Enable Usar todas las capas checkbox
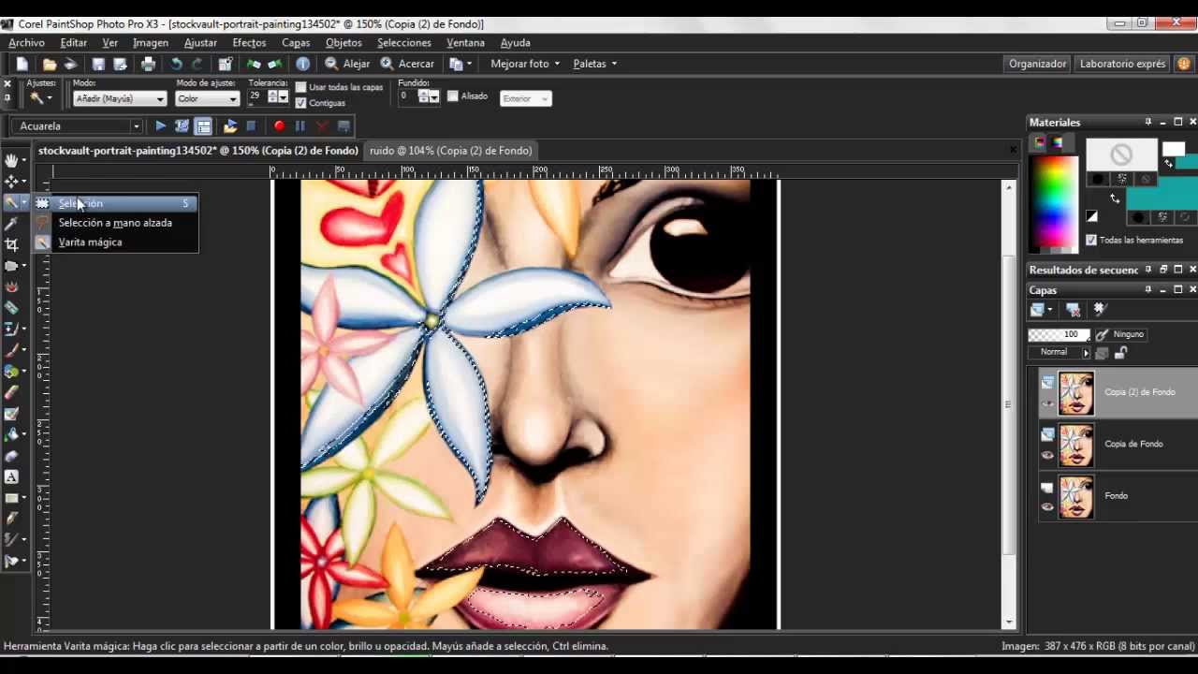Screen dimensions: 1198x674 pyautogui.click(x=300, y=87)
